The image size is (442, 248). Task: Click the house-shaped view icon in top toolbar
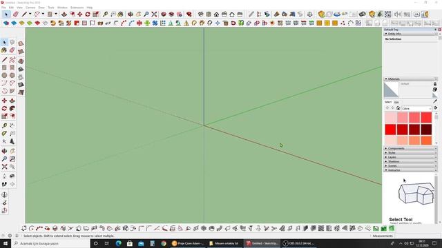pos(216,14)
